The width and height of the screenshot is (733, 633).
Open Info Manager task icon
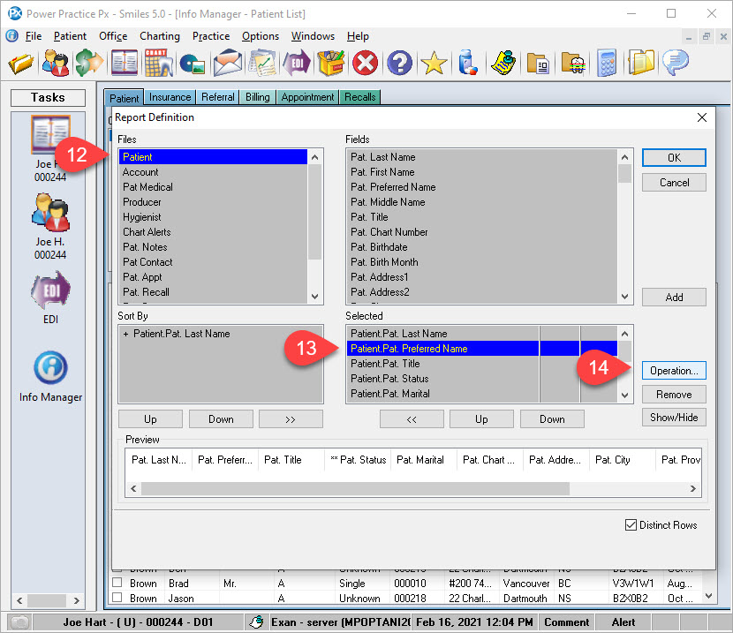coord(50,368)
